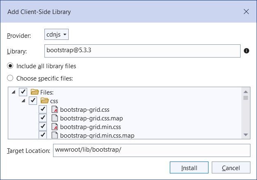Click the css folder icon
This screenshot has height=180, width=257.
45,101
